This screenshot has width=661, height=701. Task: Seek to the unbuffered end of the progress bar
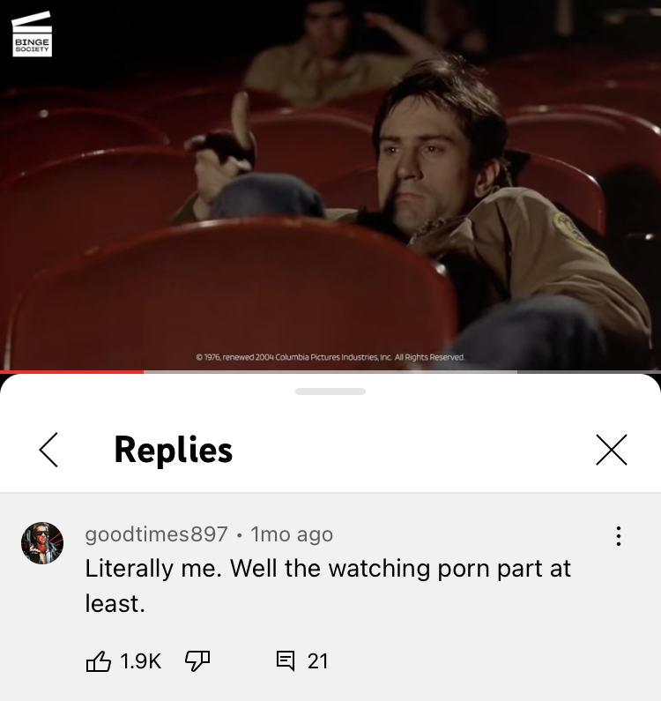click(x=589, y=371)
